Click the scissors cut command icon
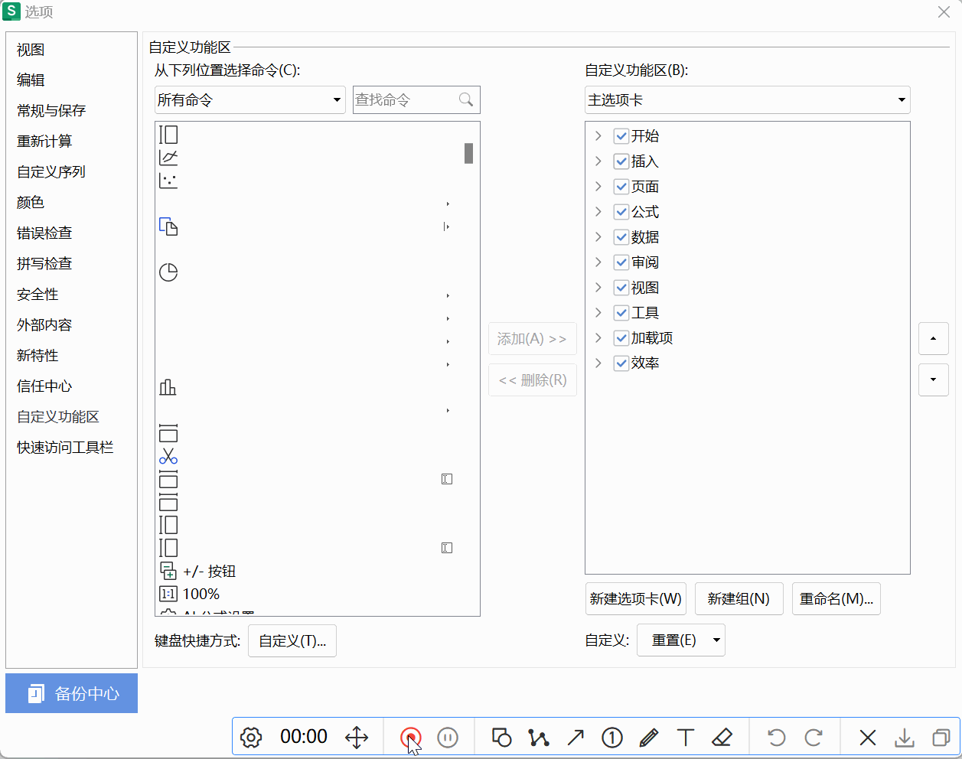This screenshot has width=962, height=759. [x=168, y=457]
